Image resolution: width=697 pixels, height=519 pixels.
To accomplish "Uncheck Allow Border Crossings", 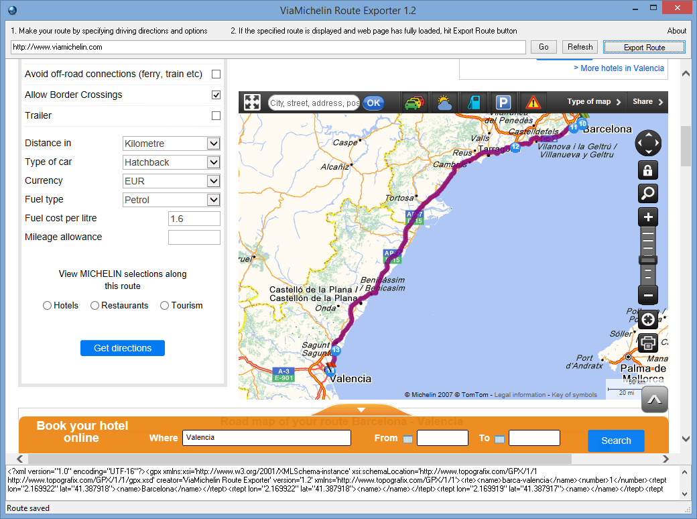I will point(216,95).
